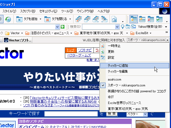The width and height of the screenshot is (171, 128).
Task: Open the Luna TV icon
Action: pos(114,19)
